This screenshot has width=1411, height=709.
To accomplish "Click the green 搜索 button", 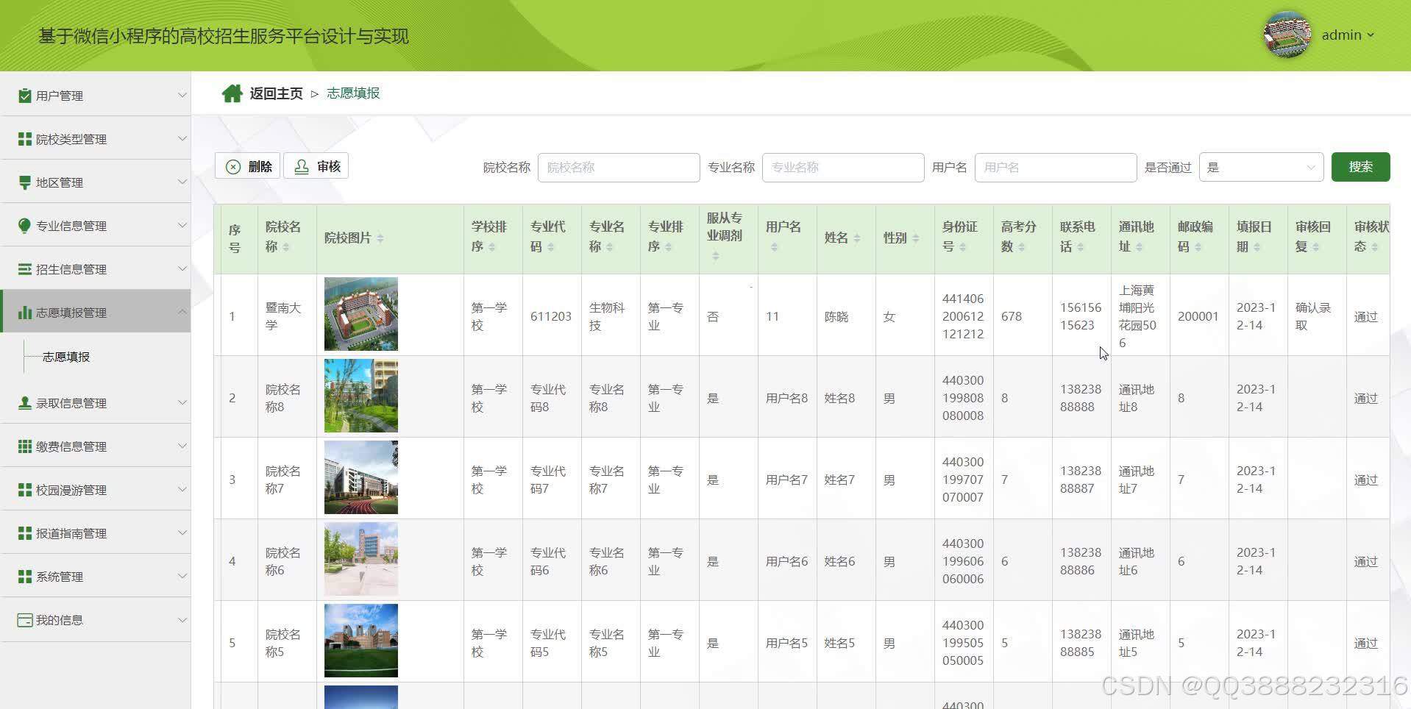I will tap(1360, 167).
